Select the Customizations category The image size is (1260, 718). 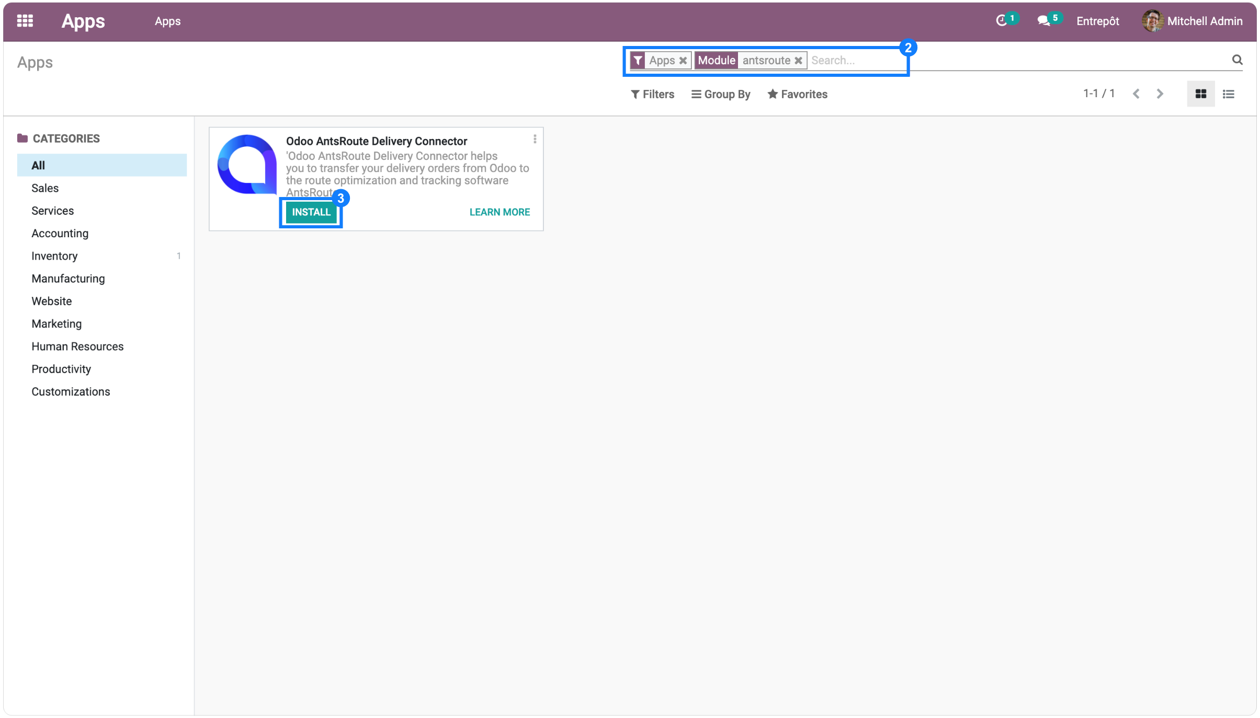coord(101,392)
